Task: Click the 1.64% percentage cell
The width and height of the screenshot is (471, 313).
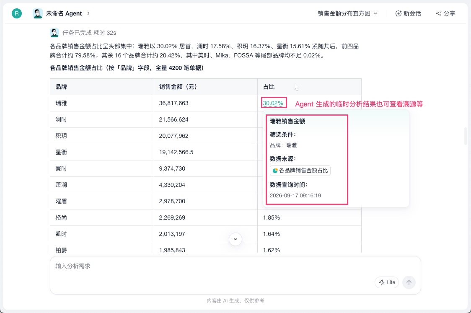Action: (x=309, y=234)
